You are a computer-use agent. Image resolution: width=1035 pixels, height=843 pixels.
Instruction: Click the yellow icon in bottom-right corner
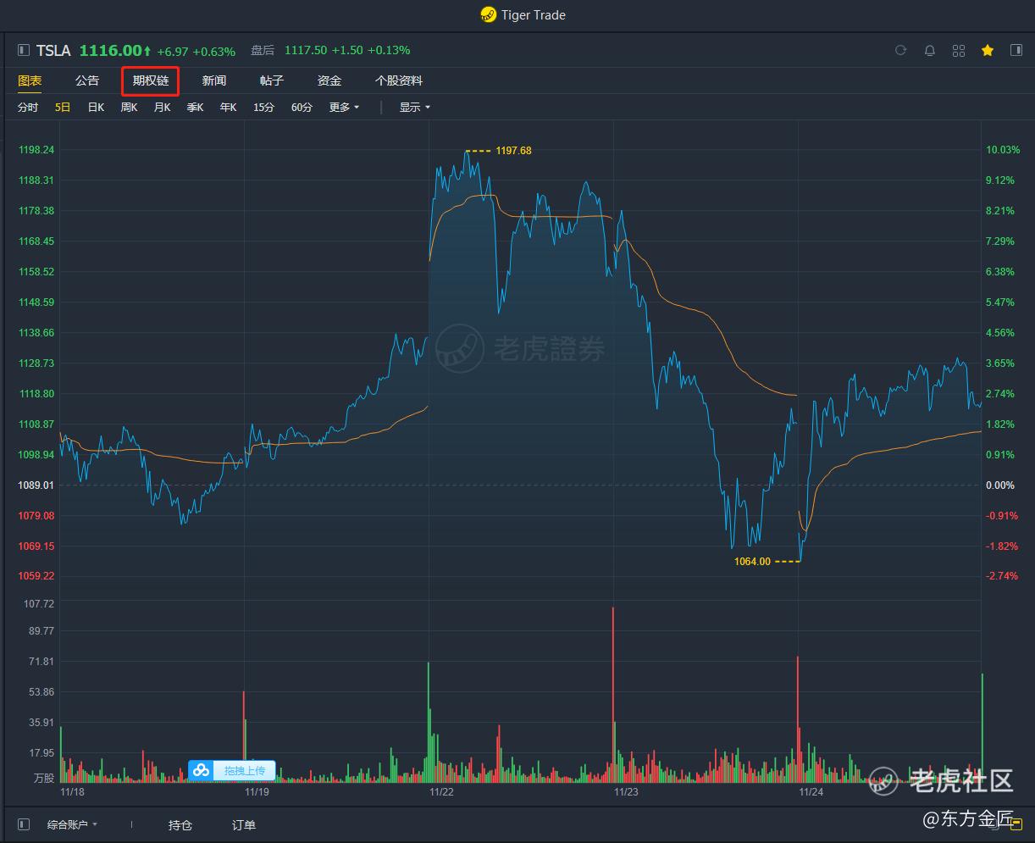point(1016,824)
